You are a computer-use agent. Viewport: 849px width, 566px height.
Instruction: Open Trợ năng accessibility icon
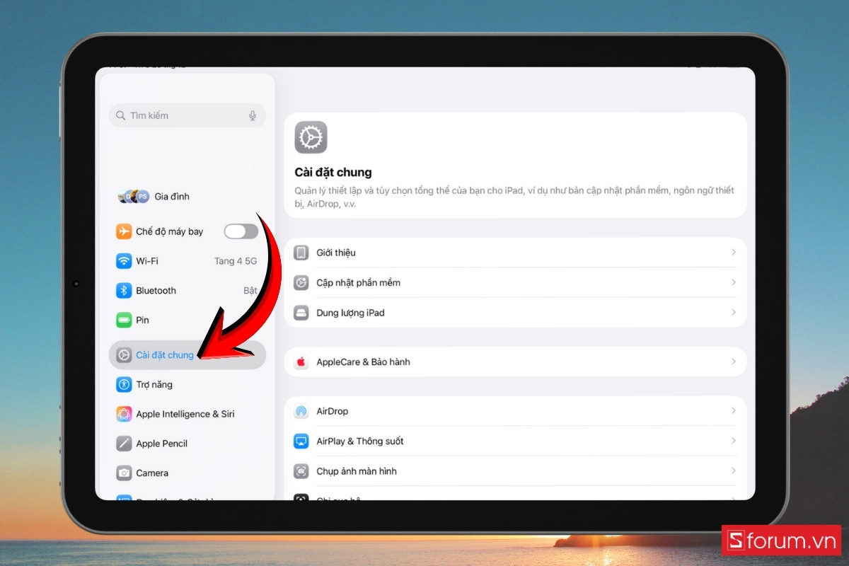point(124,385)
